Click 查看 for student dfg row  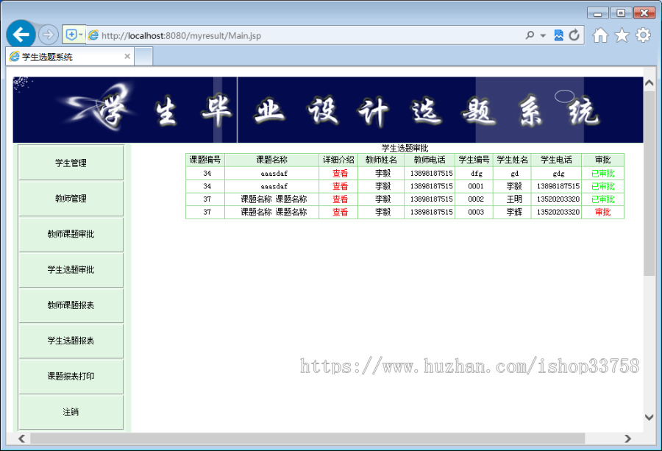[340, 173]
